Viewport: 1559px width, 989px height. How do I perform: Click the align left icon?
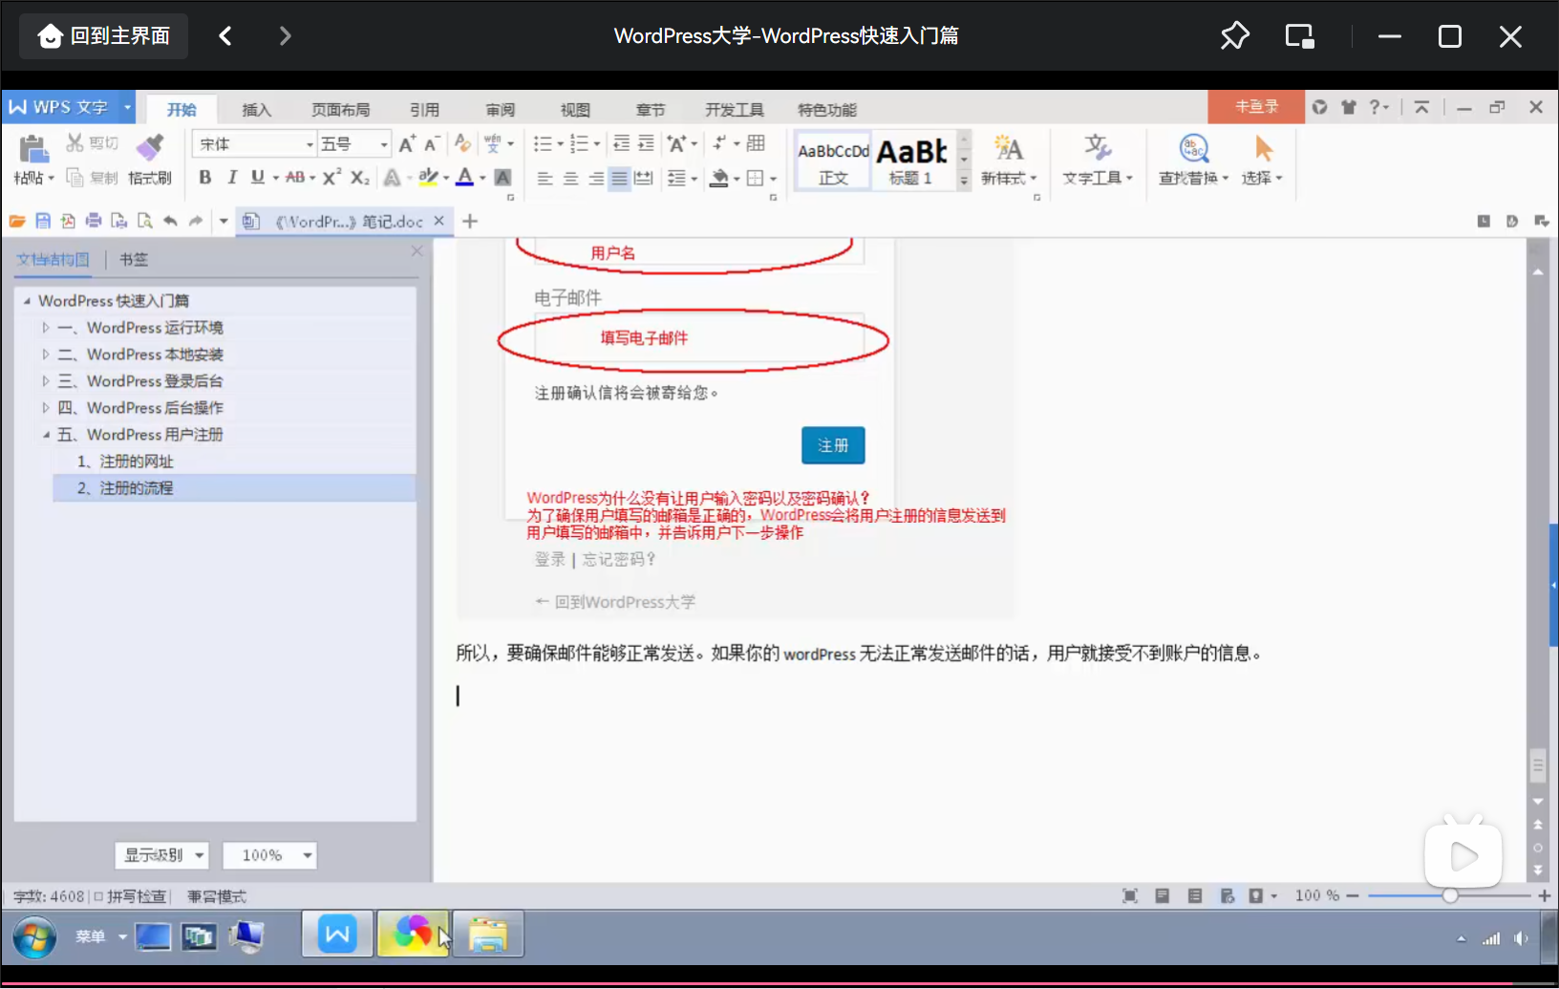pos(545,179)
